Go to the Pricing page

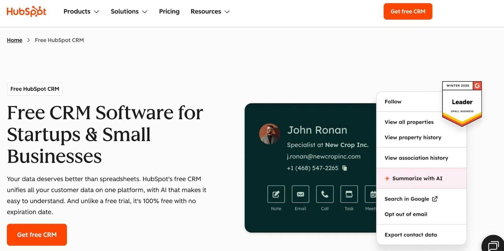point(169,12)
